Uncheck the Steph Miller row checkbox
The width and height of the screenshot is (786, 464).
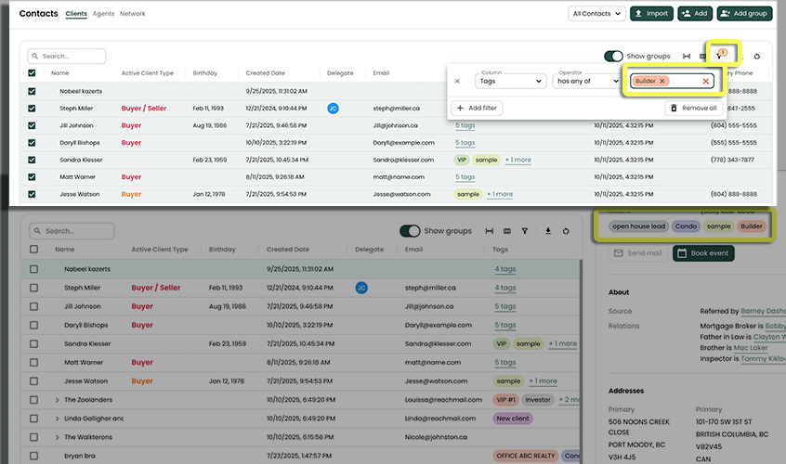[x=33, y=109]
